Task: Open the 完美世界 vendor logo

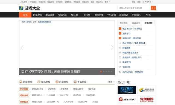Action: (x=147, y=99)
